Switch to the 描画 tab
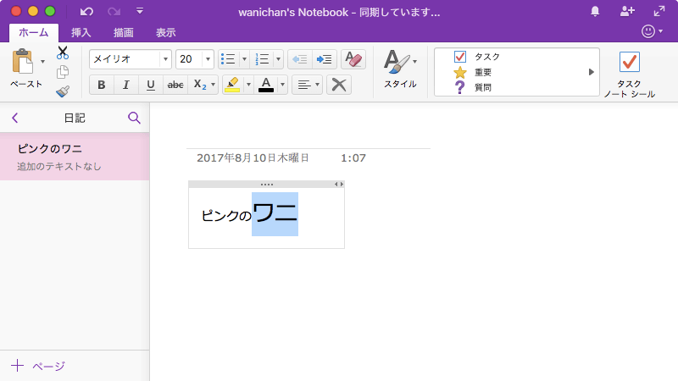This screenshot has width=678, height=381. tap(123, 32)
